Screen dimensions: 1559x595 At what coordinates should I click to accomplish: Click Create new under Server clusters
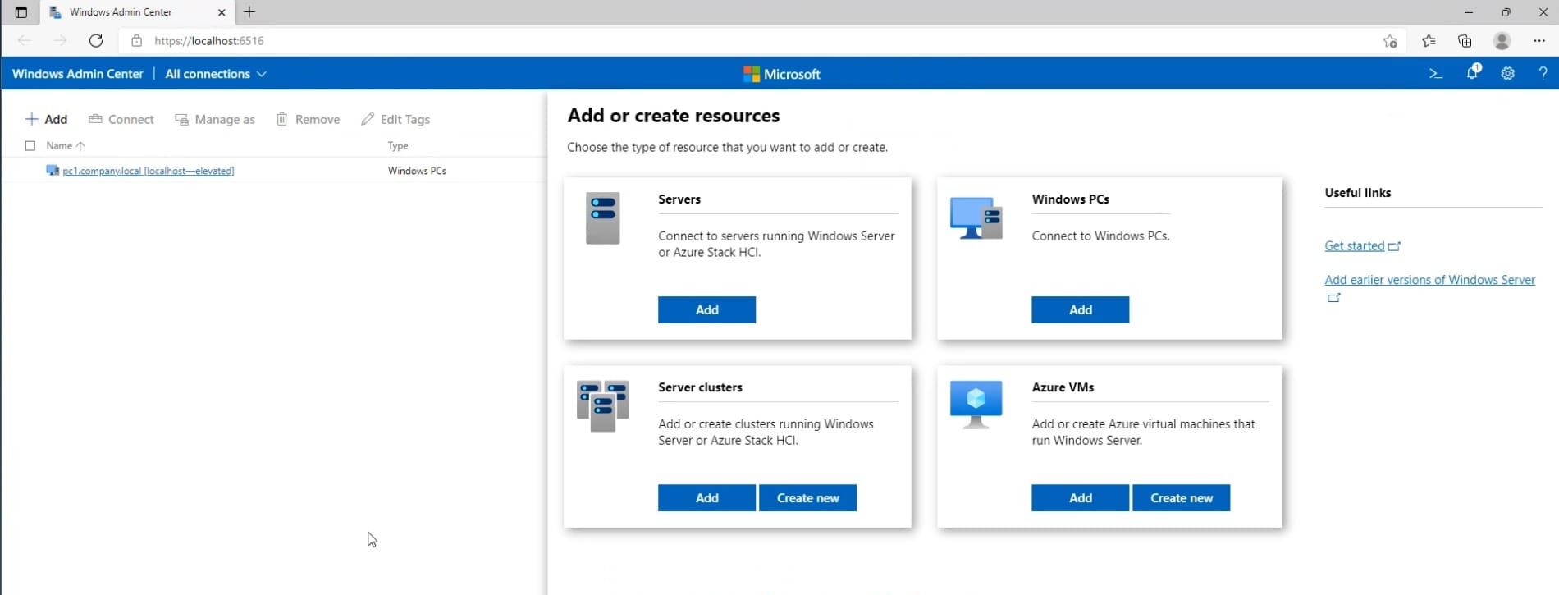tap(807, 497)
